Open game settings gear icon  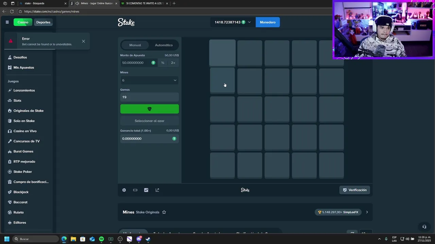tap(124, 190)
